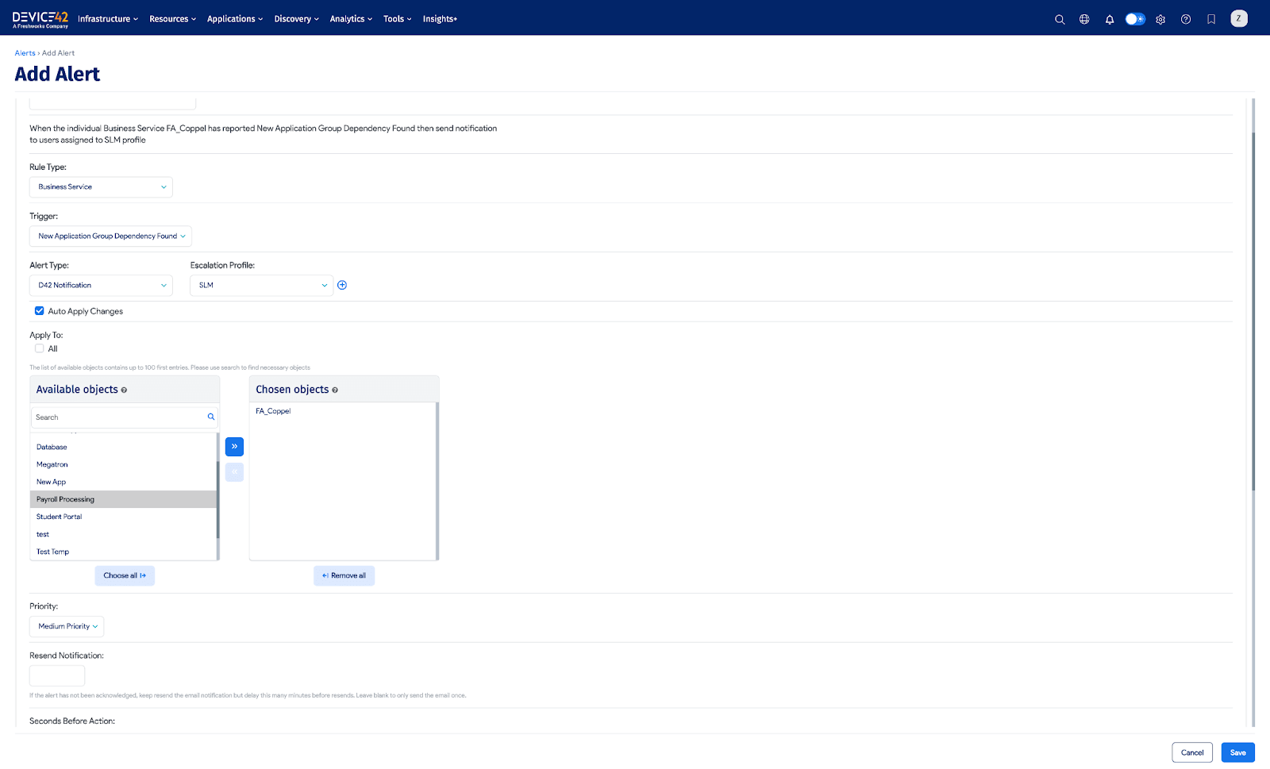The width and height of the screenshot is (1270, 769).
Task: Open the Rule Type Business Service dropdown
Action: point(101,187)
